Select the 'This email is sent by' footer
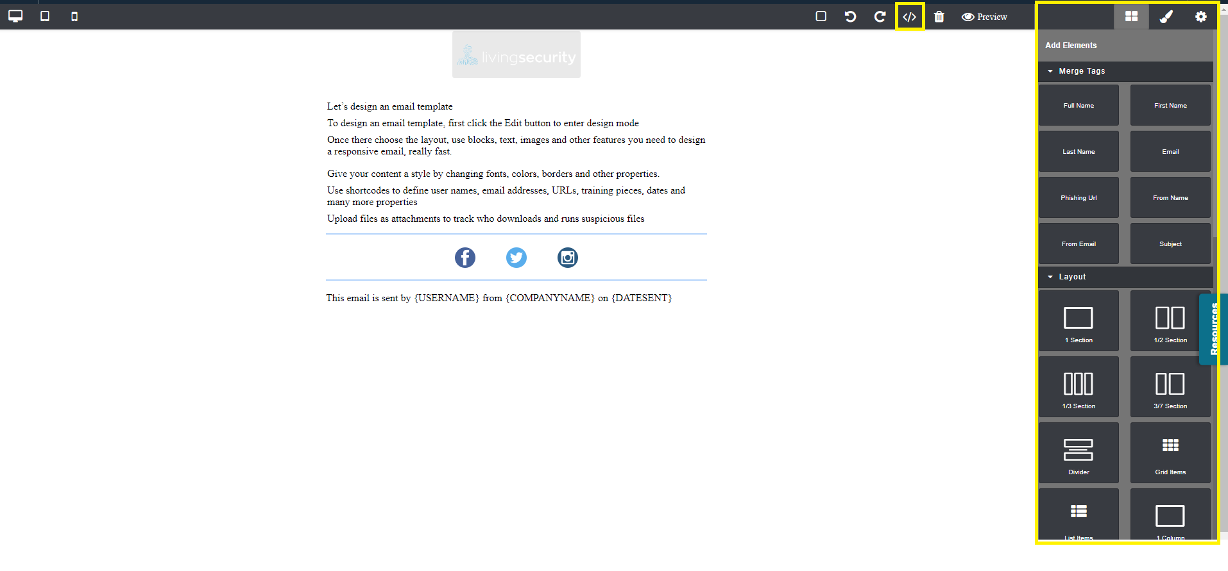1228x571 pixels. click(499, 298)
